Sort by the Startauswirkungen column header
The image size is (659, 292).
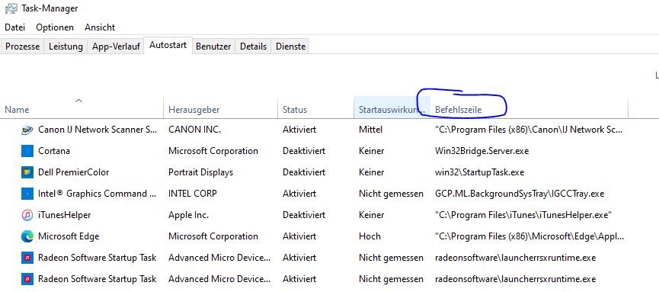pos(392,107)
